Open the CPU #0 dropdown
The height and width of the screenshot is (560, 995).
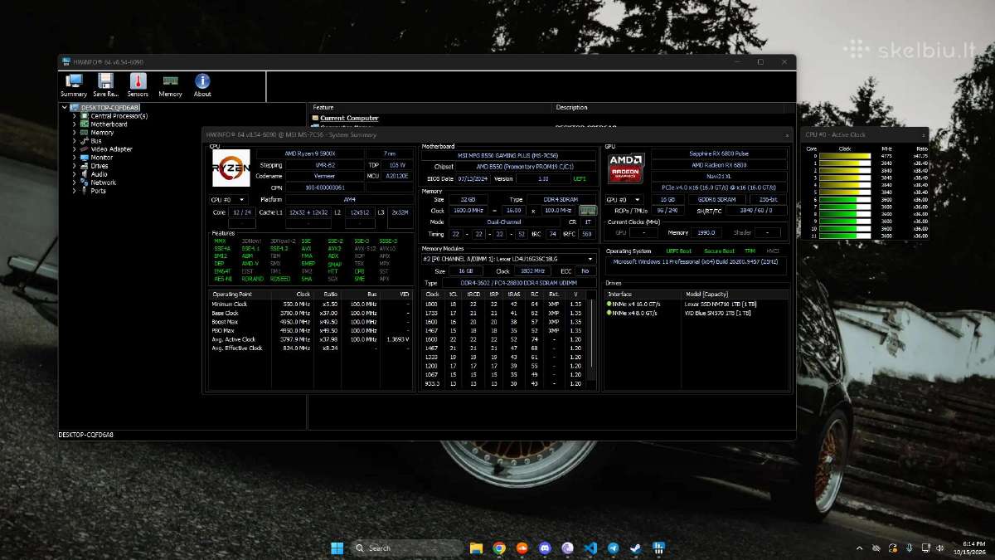[x=228, y=200]
